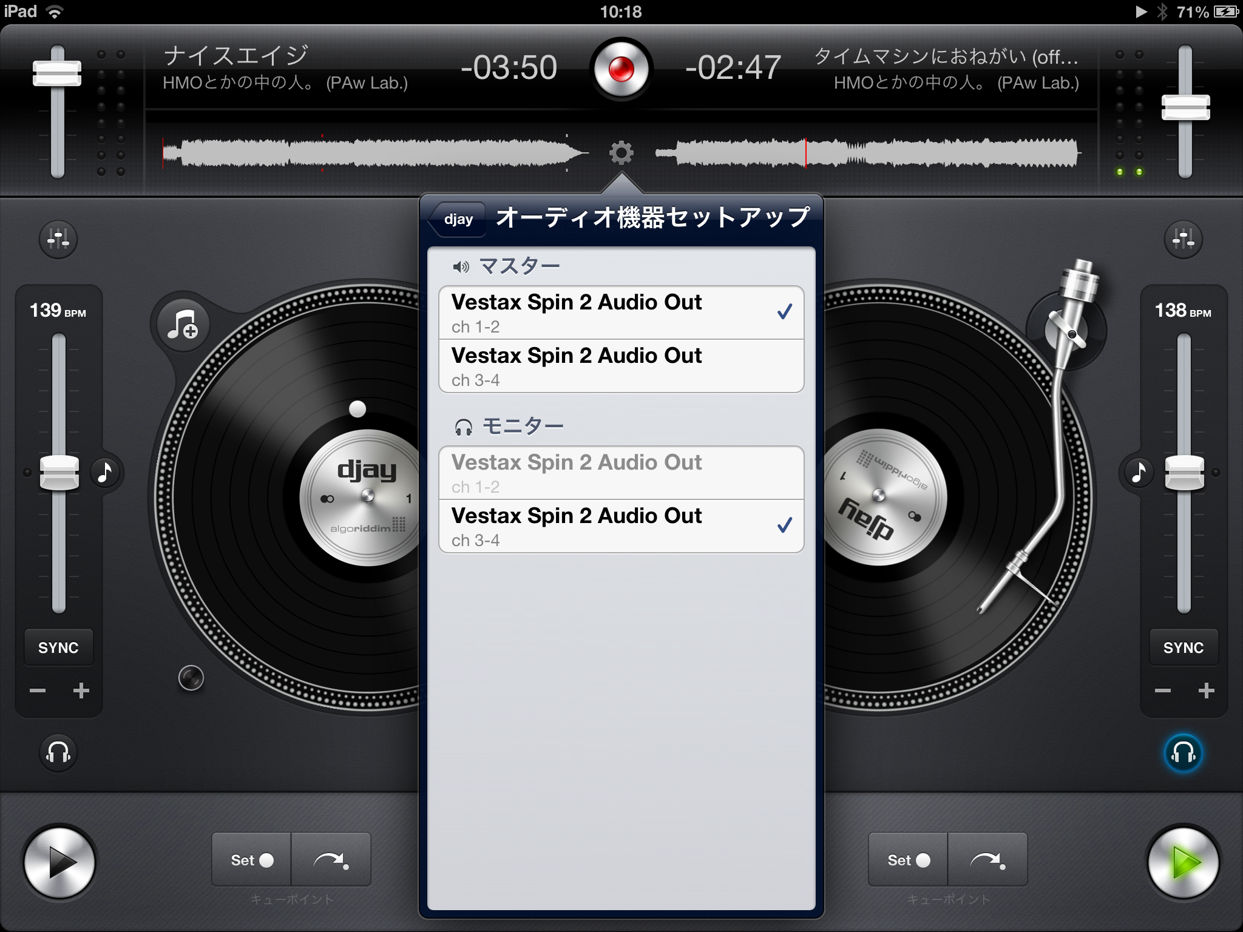
Task: Tap the Bluetooth status icon
Action: pos(1162,12)
